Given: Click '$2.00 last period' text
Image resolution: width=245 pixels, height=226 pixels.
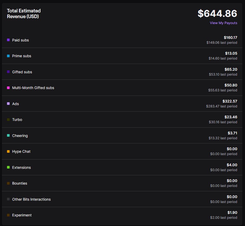Looking at the screenshot, I should click(224, 217).
